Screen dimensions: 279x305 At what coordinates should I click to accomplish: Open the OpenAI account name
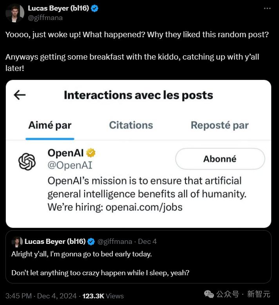[x=65, y=152]
